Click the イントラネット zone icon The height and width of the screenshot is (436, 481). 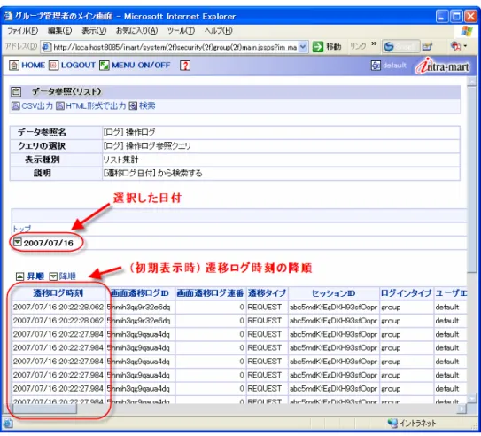(x=392, y=423)
